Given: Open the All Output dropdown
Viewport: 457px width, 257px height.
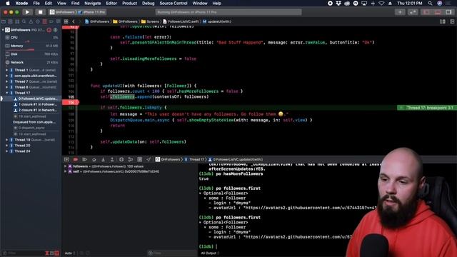Looking at the screenshot, I should [x=210, y=253].
